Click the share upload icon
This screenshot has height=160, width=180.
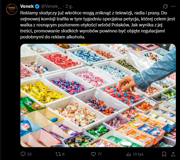[x=173, y=154]
